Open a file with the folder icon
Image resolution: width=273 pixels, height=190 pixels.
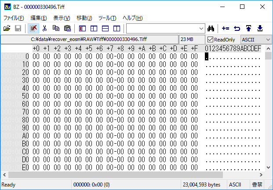[7, 28]
